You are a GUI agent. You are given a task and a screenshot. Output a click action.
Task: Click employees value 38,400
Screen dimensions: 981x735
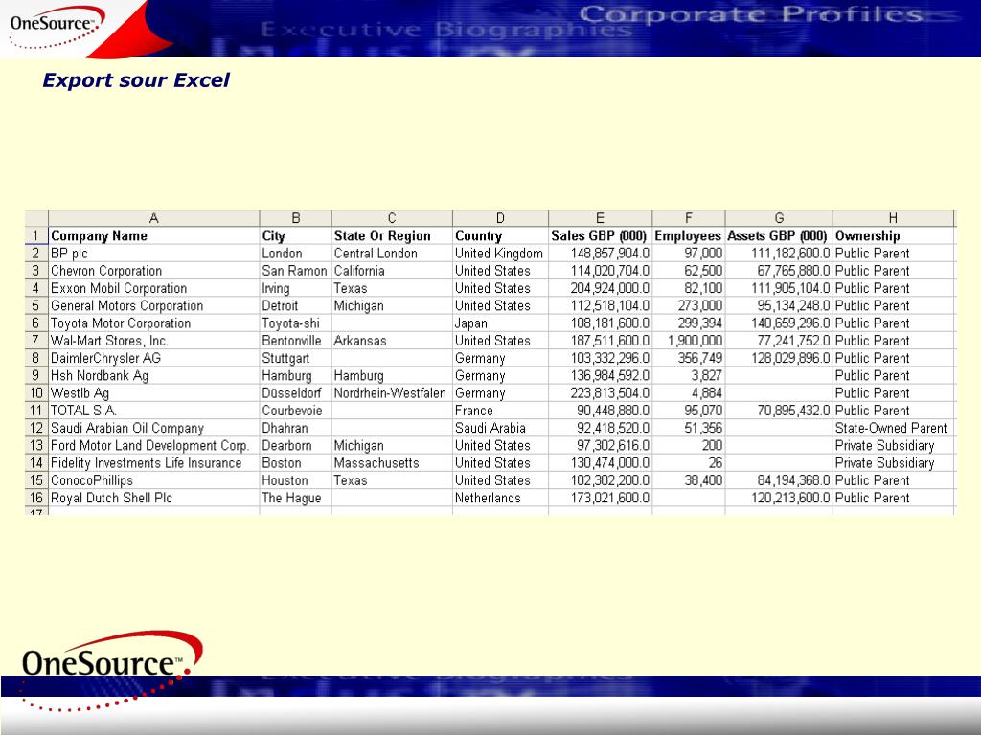tap(688, 480)
